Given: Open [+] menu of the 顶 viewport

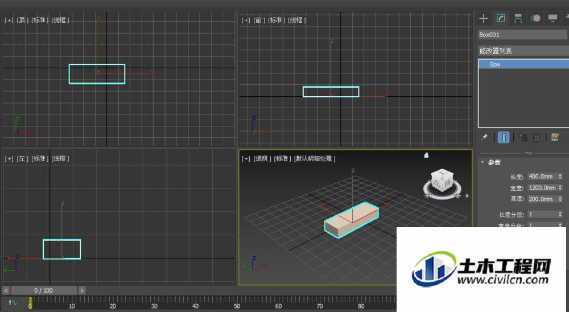Looking at the screenshot, I should [x=9, y=20].
